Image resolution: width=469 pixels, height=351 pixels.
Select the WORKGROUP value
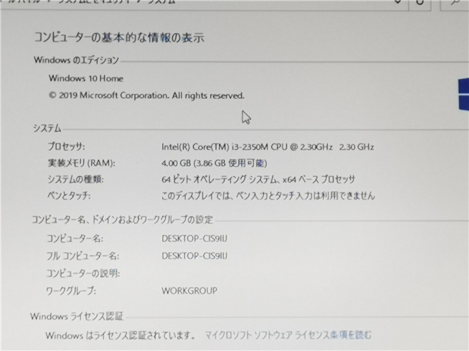click(190, 291)
